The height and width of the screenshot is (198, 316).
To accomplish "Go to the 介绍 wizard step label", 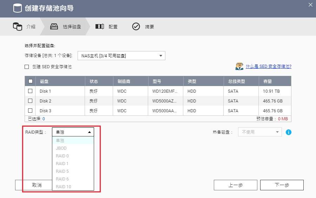I will (31, 27).
